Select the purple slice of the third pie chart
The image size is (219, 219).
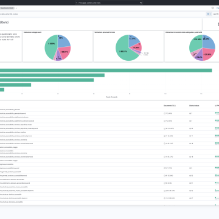[200, 56]
